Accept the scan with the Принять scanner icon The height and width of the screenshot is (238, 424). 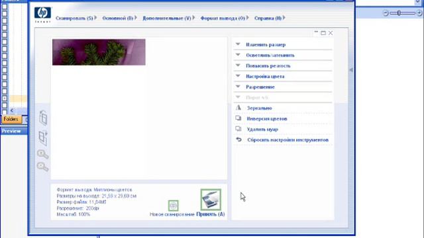point(211,200)
